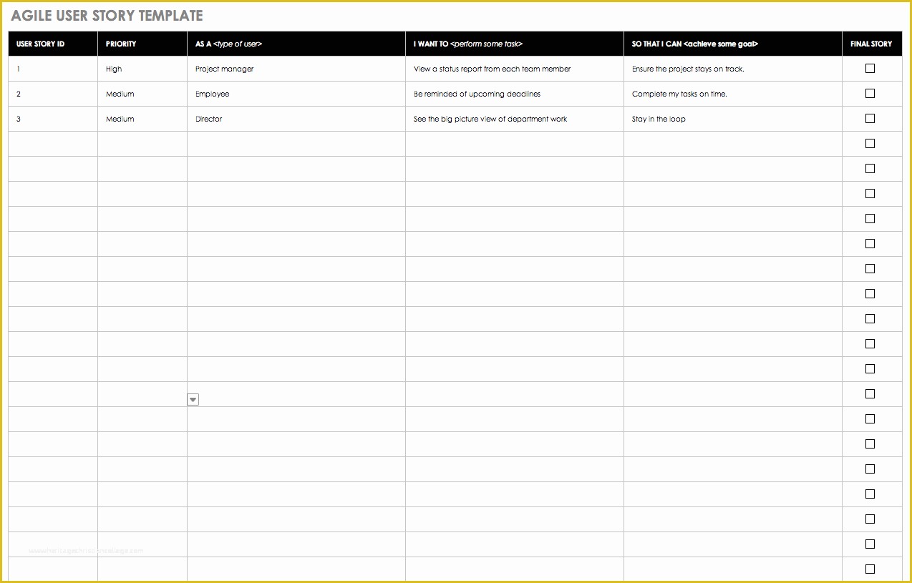Select the 'SO THAT I CAN' header cell
912x583 pixels.
coord(733,44)
